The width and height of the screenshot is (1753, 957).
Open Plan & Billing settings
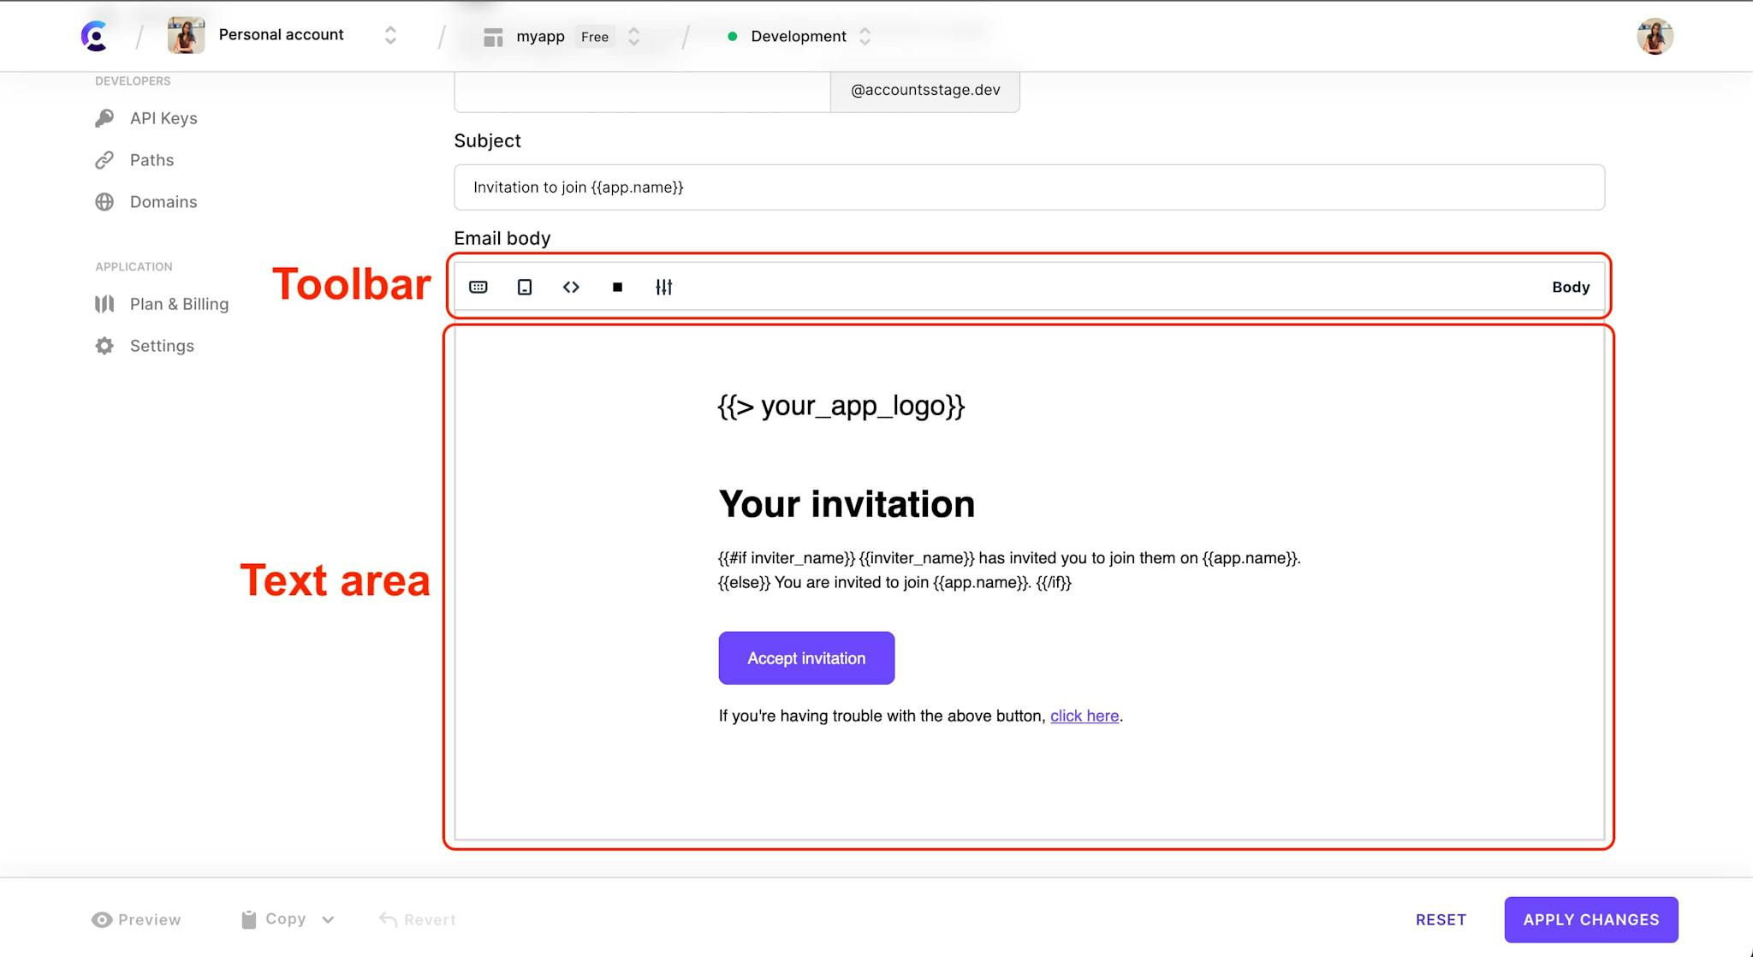(178, 303)
